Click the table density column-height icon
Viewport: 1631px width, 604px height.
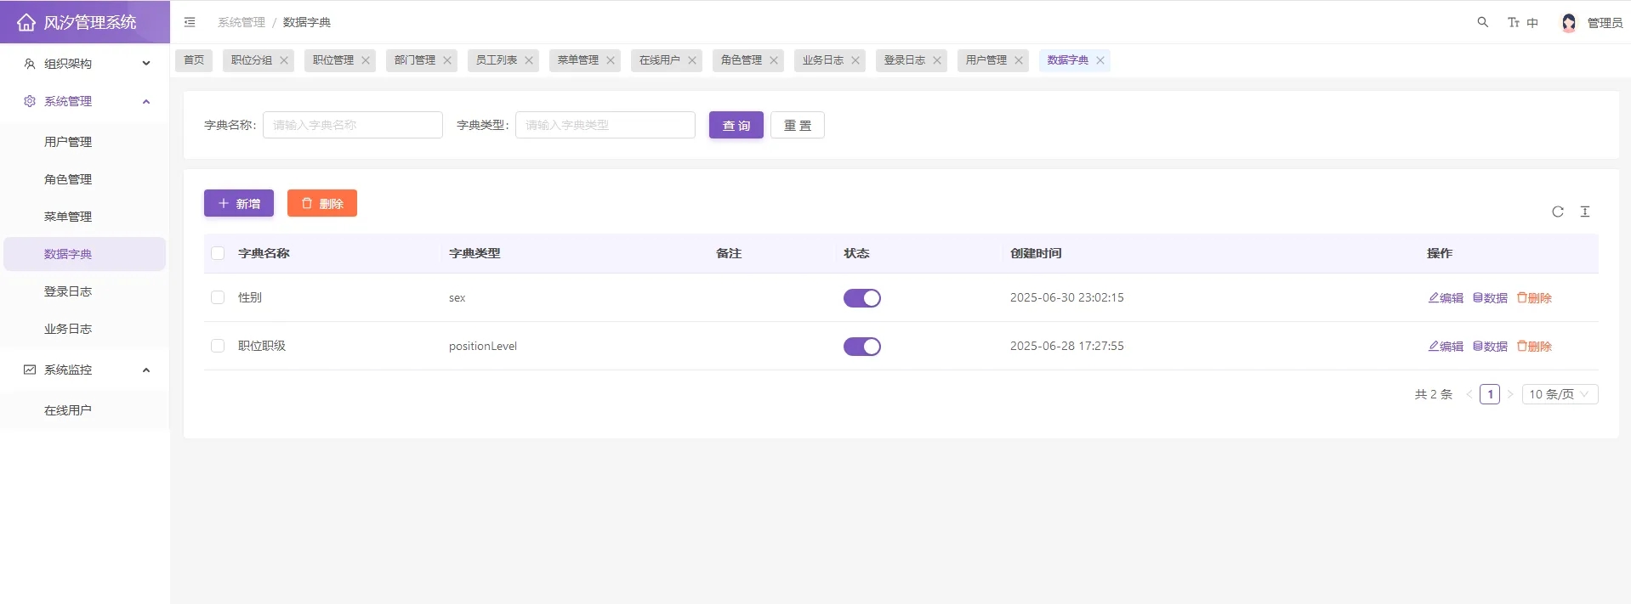coord(1584,212)
